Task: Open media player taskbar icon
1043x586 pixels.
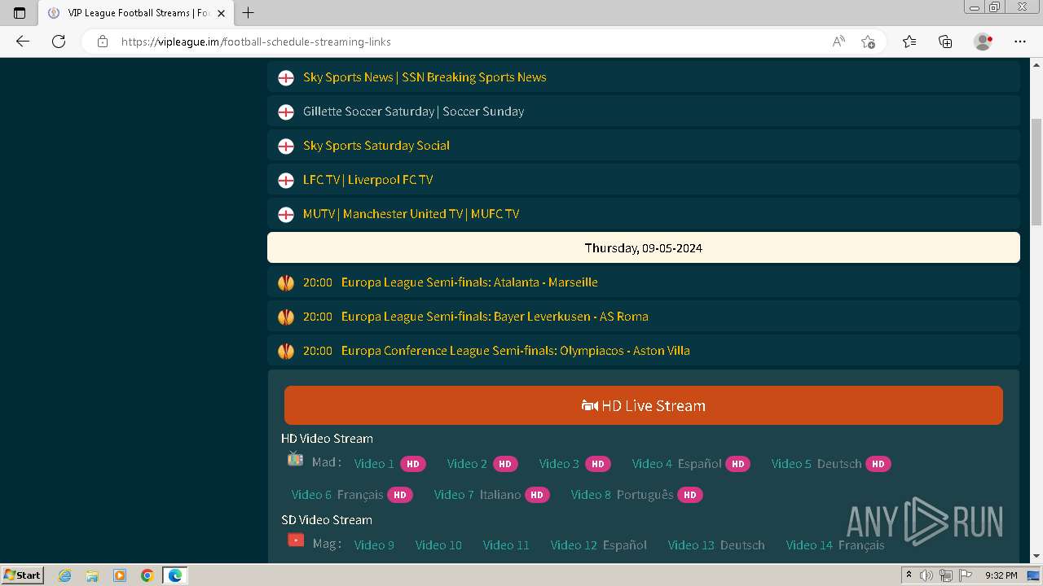Action: 120,575
